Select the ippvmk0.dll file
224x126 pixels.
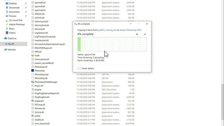click(40, 2)
